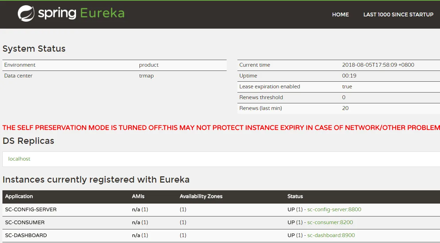Click n/a (1) in SC-CONFIG-SERVER row

click(x=140, y=209)
